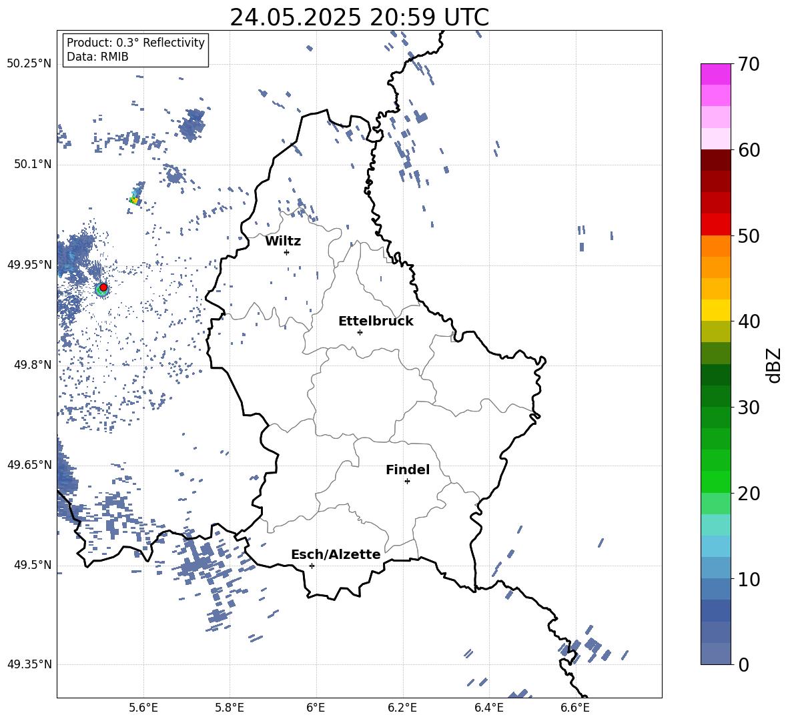Click the 'Wiltz' city label

coord(283,241)
